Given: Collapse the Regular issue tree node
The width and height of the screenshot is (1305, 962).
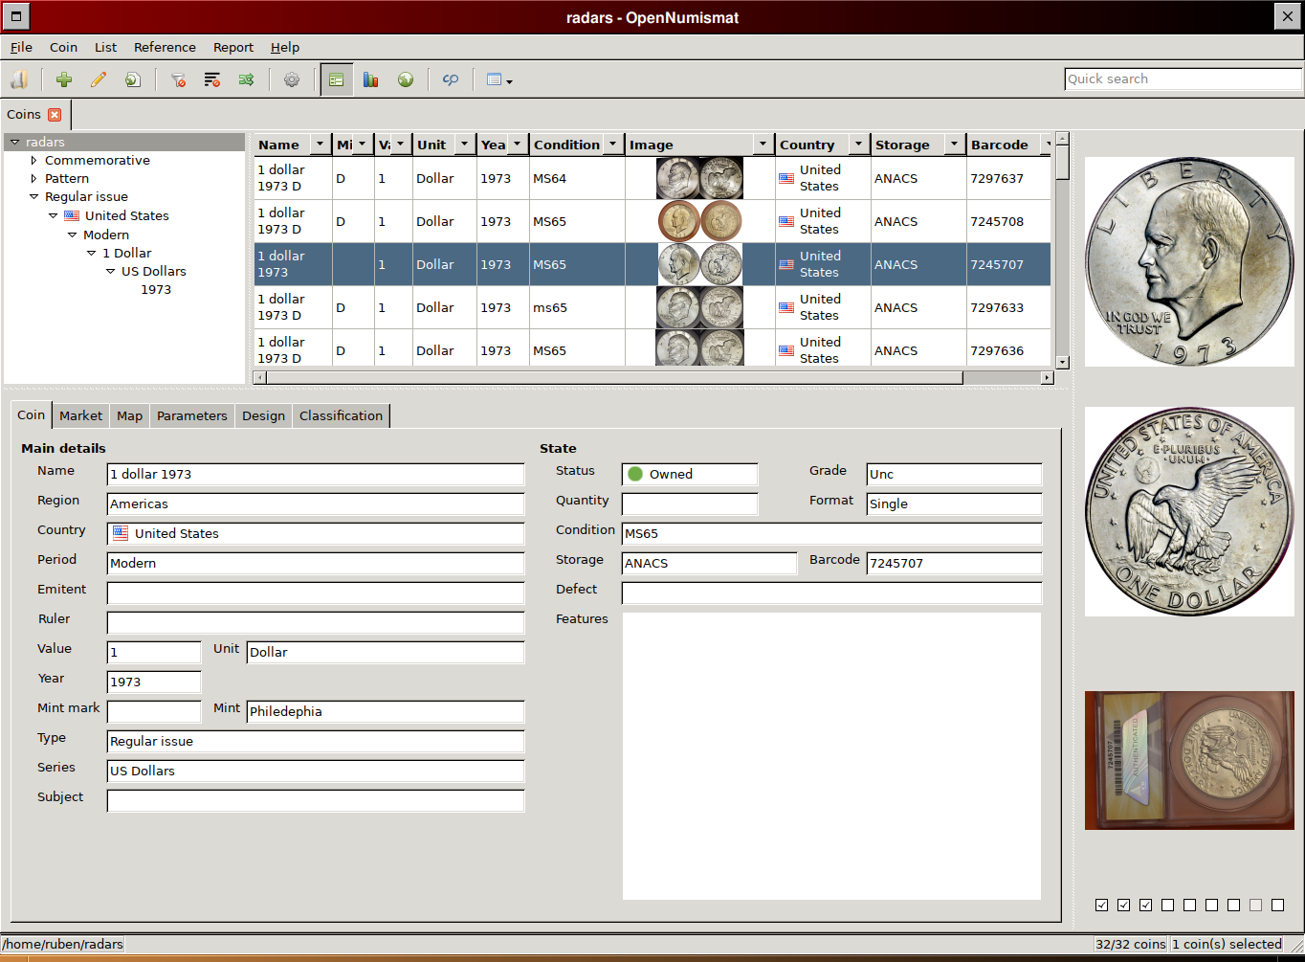Looking at the screenshot, I should (33, 196).
